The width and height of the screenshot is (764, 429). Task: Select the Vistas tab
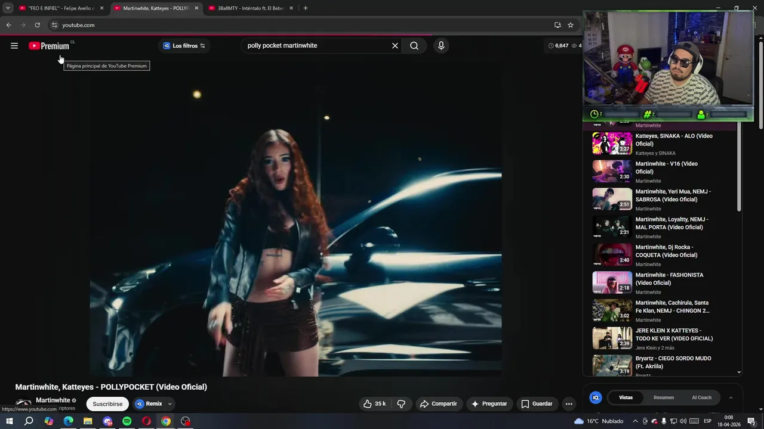[x=626, y=397]
